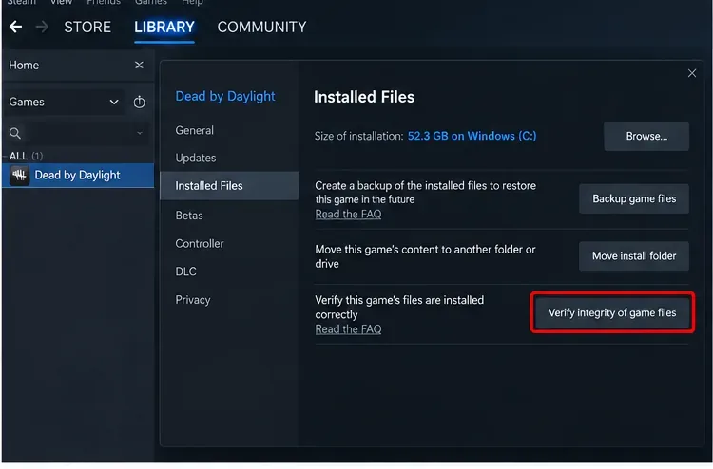Viewport: 713px width, 469px height.
Task: Select Dead by Daylight in games list
Action: pos(78,176)
